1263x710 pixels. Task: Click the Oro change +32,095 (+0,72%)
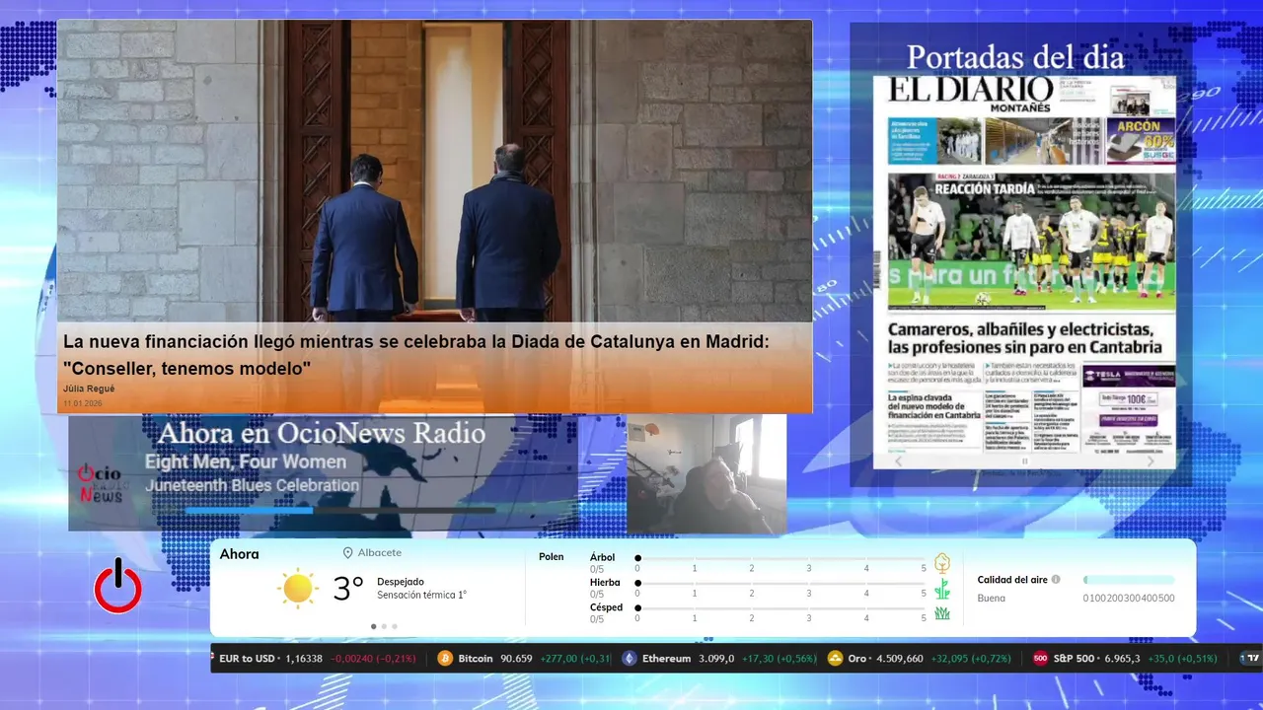pos(970,659)
